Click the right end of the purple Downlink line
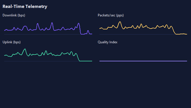The image size is (191, 108). pos(92,34)
